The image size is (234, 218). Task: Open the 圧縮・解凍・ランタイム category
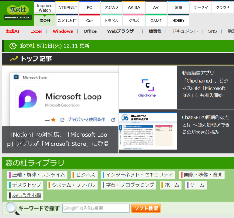click(x=38, y=175)
